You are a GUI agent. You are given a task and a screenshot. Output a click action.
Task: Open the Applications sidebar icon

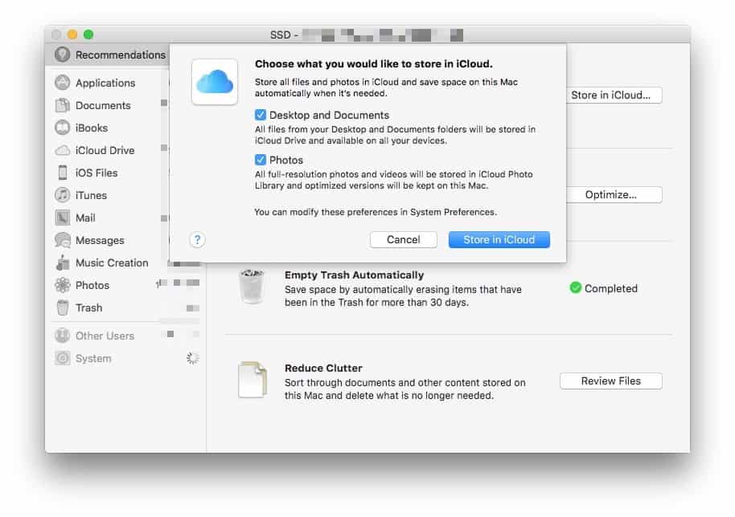coord(63,83)
